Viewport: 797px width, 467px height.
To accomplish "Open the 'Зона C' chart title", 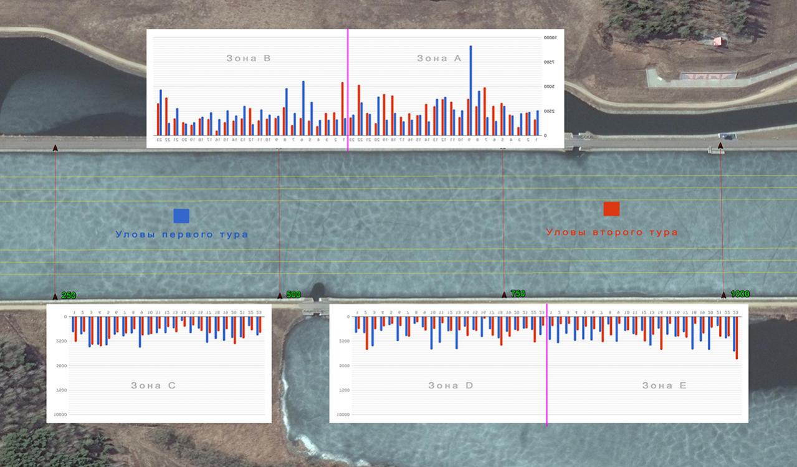I will (x=153, y=385).
